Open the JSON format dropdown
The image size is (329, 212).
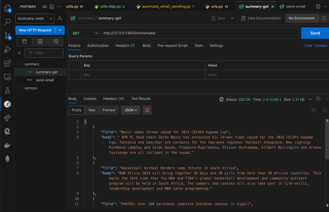click(131, 110)
